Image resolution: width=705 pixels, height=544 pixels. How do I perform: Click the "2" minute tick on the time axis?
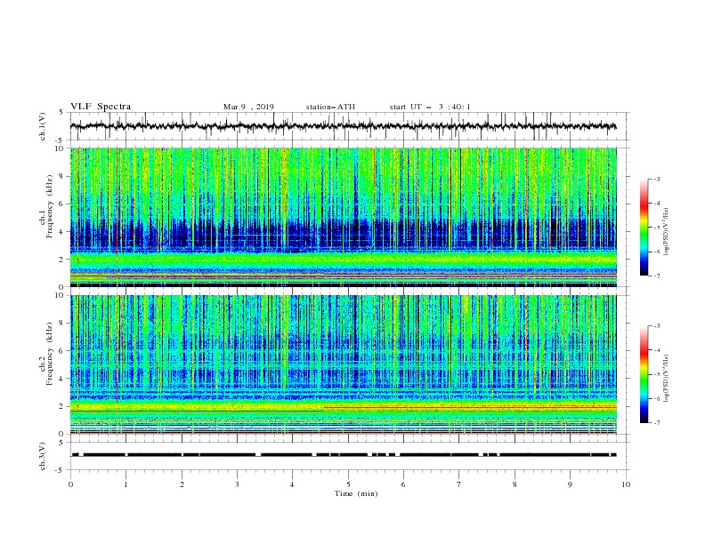[x=182, y=484]
